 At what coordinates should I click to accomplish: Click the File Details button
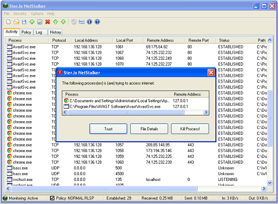pos(149,129)
